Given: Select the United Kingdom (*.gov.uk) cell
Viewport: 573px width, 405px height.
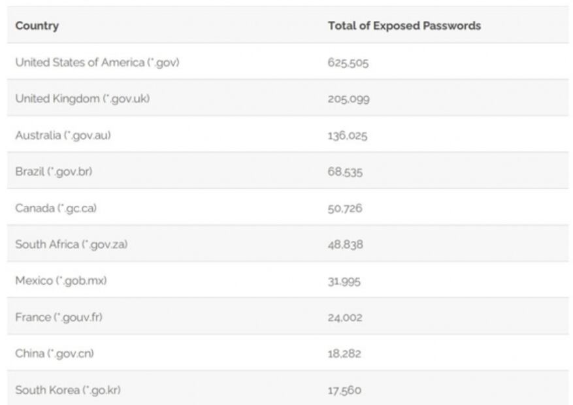Looking at the screenshot, I should (78, 99).
